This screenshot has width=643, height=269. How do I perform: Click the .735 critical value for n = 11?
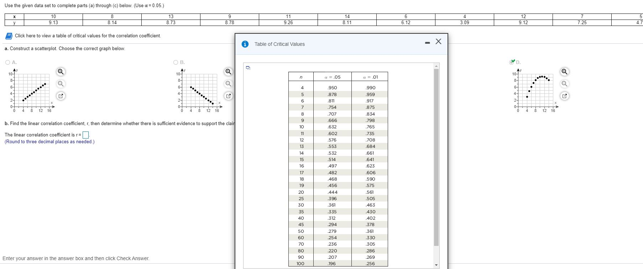point(370,134)
